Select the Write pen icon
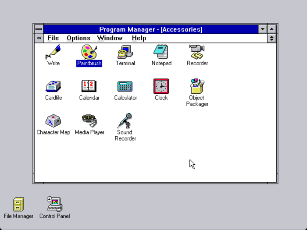Image resolution: width=307 pixels, height=230 pixels. [53, 52]
